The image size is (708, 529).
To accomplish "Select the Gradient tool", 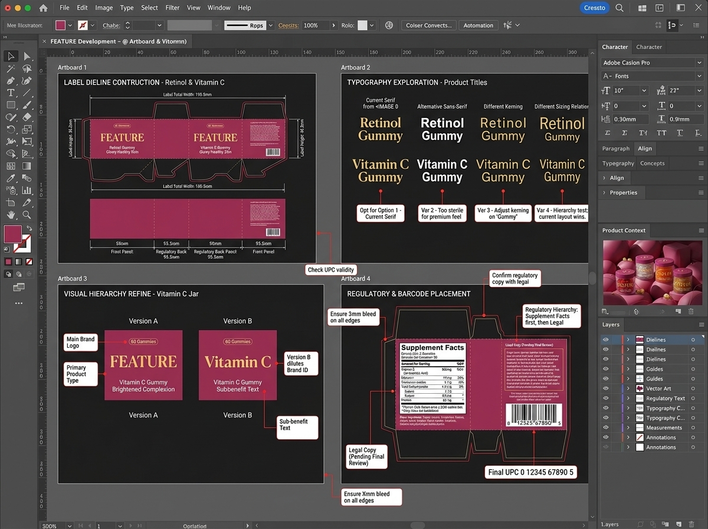I will tap(27, 165).
